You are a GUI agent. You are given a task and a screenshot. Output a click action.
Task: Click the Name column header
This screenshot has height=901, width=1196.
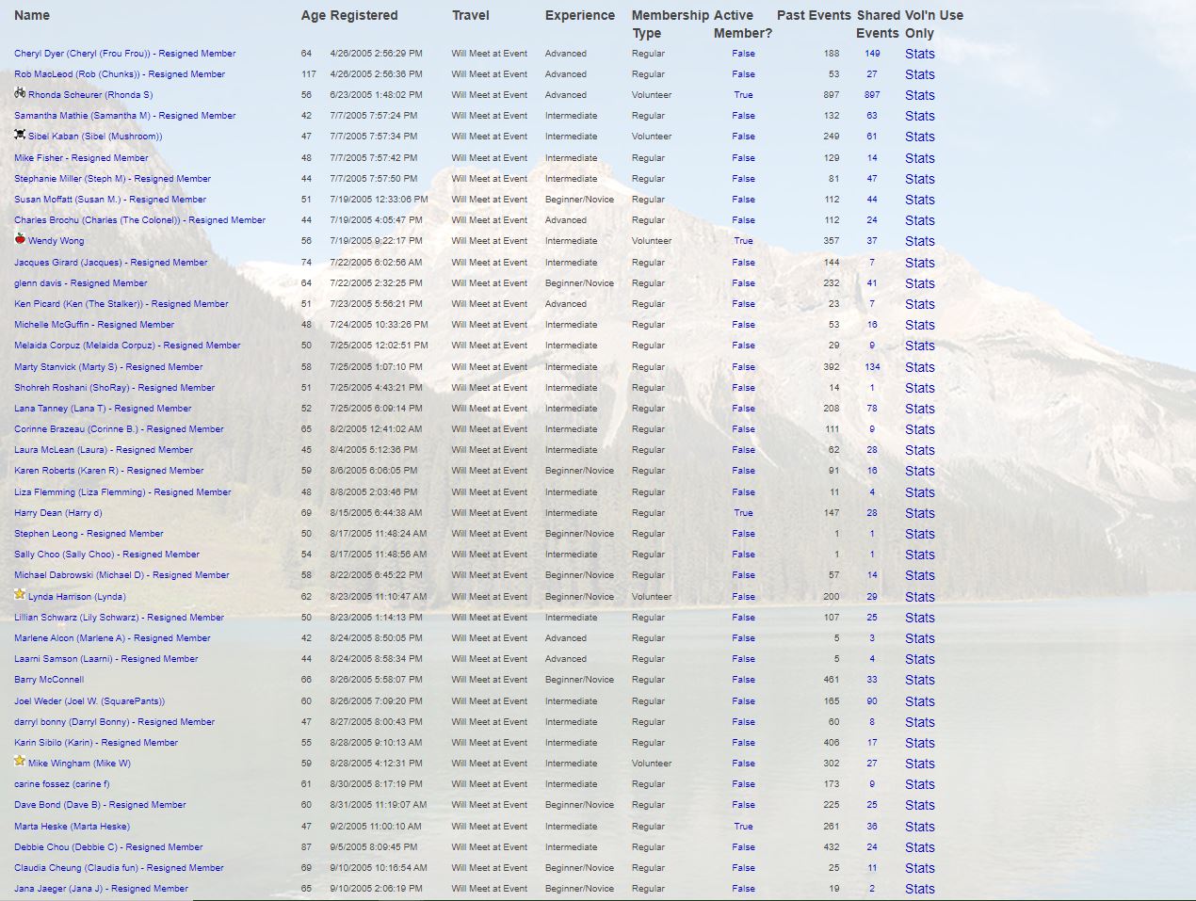pos(32,15)
